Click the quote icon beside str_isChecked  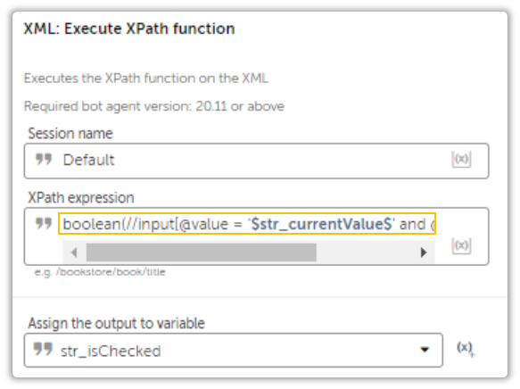pyautogui.click(x=43, y=350)
